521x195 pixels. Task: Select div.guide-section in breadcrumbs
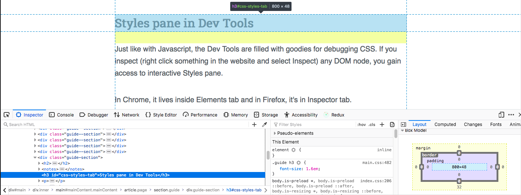coord(203,190)
